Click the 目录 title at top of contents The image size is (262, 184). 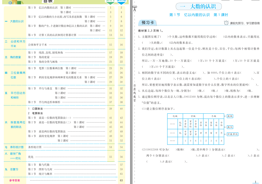tap(48, 1)
